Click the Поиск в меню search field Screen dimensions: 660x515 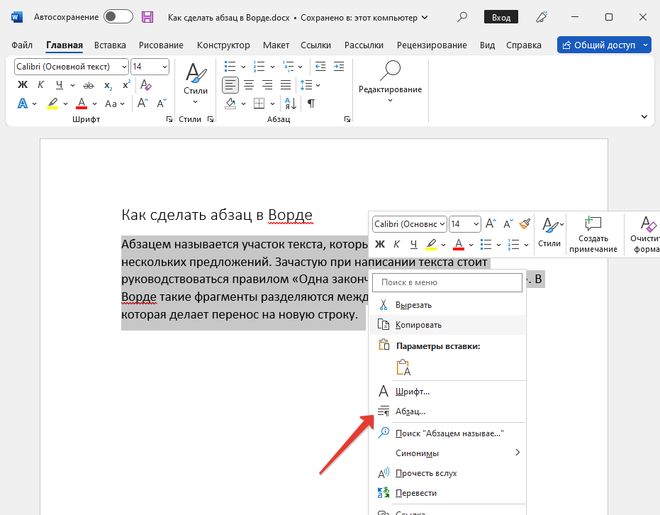[447, 282]
